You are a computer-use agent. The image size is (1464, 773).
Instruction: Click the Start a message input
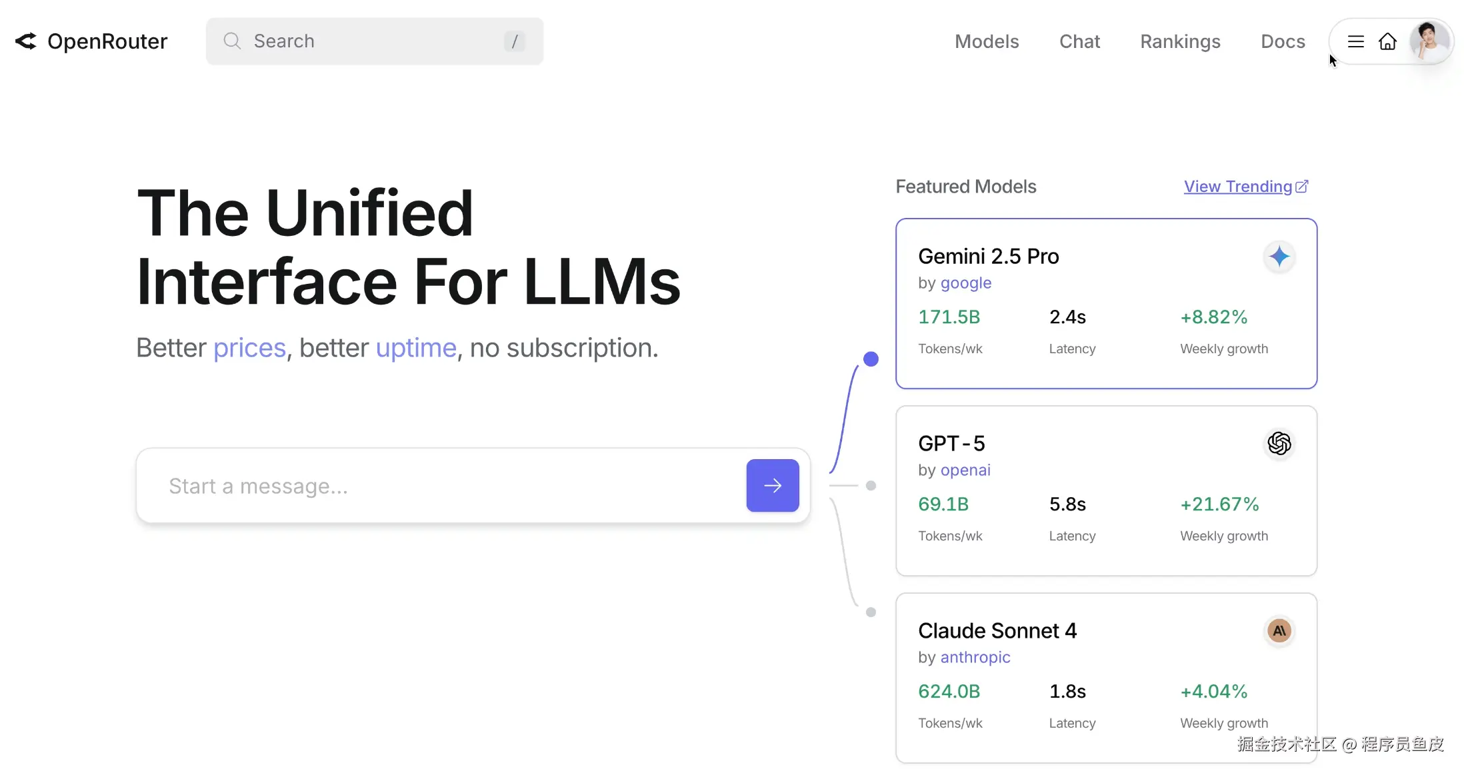(x=440, y=486)
